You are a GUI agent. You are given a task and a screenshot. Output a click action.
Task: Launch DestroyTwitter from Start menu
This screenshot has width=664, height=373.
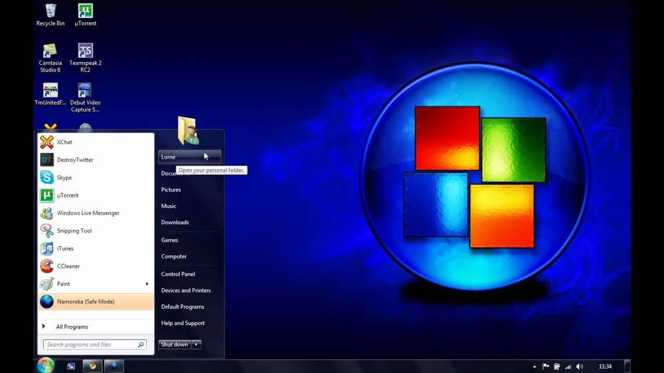[96, 160]
